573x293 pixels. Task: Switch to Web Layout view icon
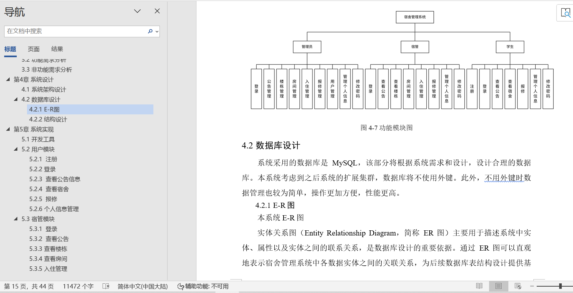tap(518, 286)
